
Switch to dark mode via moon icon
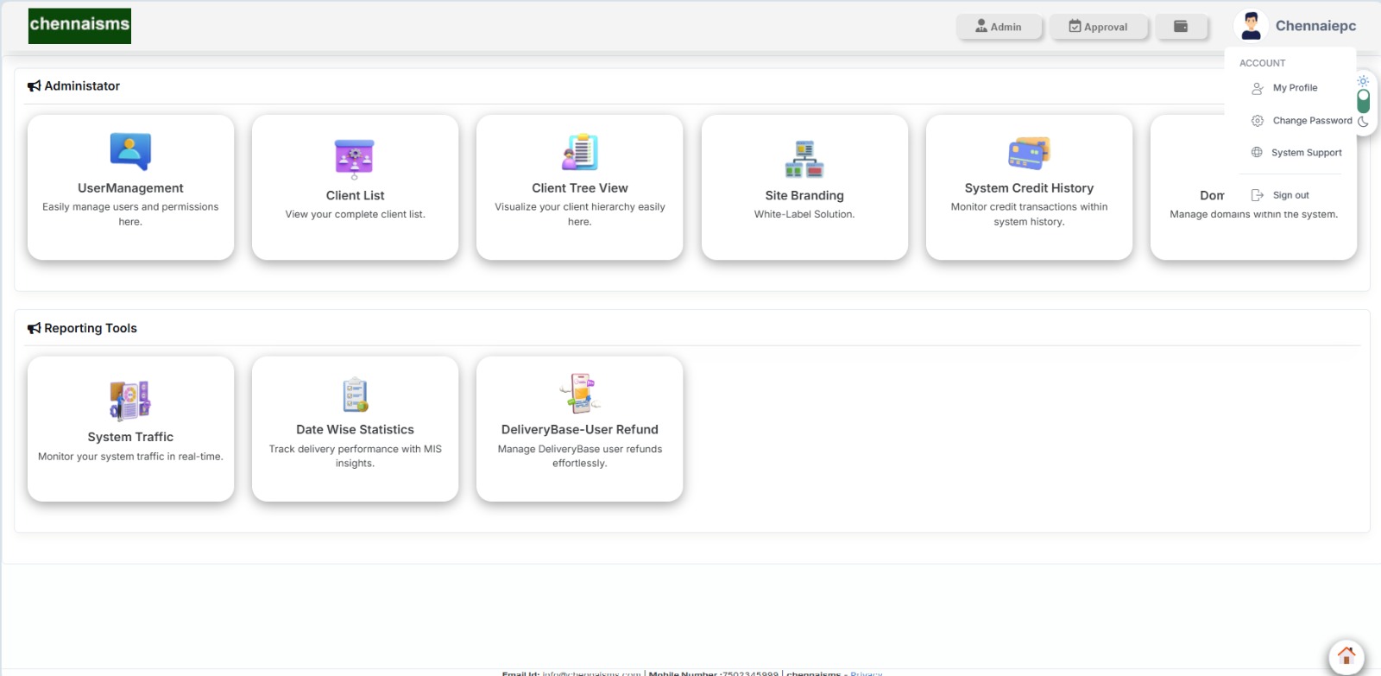[x=1363, y=122]
